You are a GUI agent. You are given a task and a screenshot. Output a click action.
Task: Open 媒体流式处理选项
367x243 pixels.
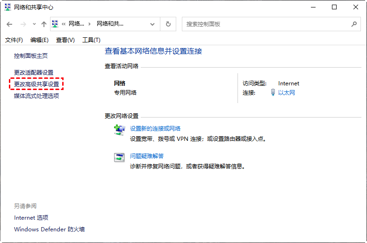(36, 96)
